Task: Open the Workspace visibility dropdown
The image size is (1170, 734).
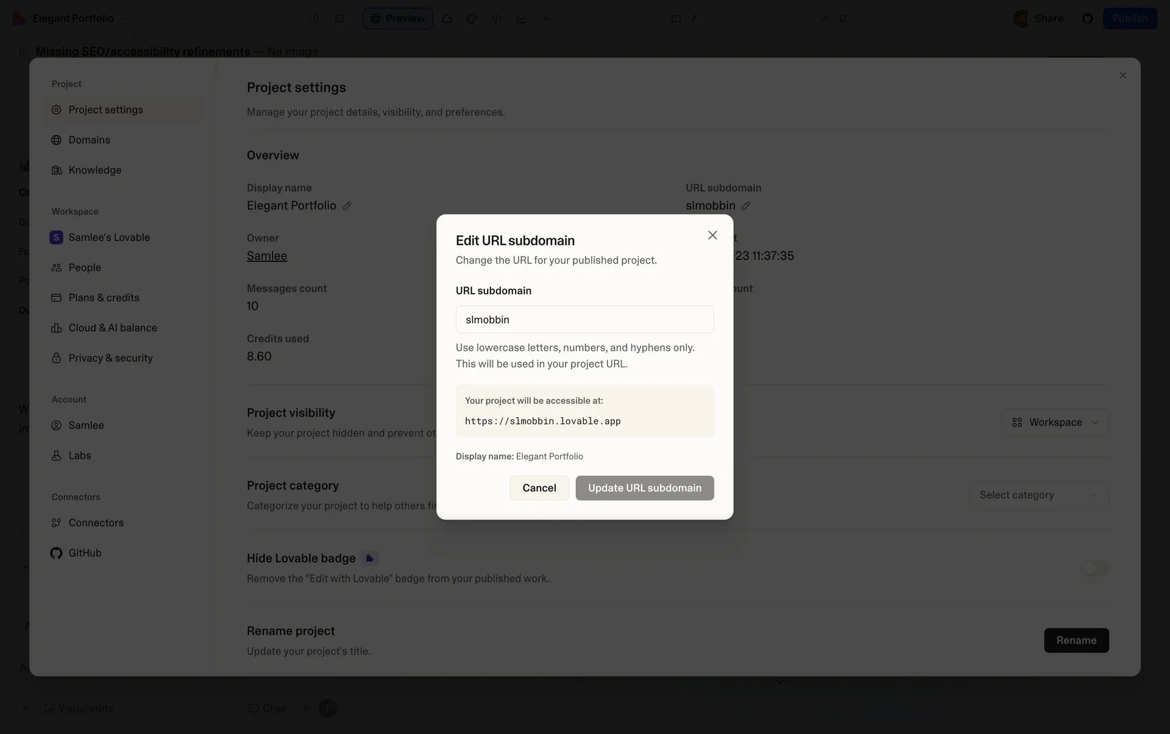Action: (1055, 422)
